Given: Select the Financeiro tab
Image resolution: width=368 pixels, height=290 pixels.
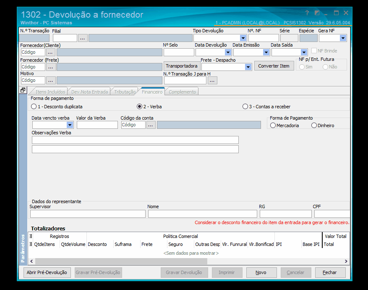Looking at the screenshot, I should pos(152,92).
